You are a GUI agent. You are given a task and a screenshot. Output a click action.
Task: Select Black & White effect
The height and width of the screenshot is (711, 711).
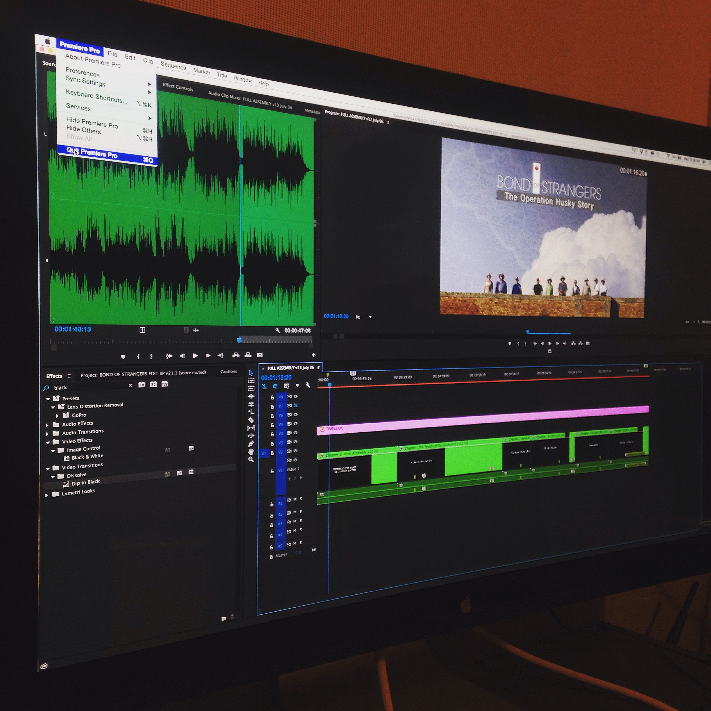[87, 457]
